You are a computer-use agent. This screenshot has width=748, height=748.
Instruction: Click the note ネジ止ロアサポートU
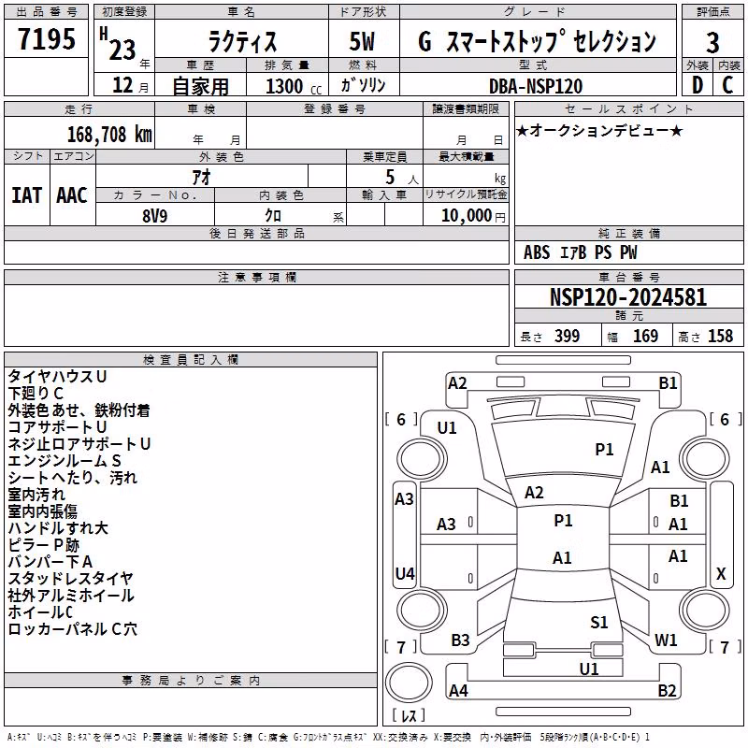tap(79, 443)
